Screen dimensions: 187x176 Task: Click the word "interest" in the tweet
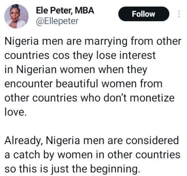[x=137, y=55]
